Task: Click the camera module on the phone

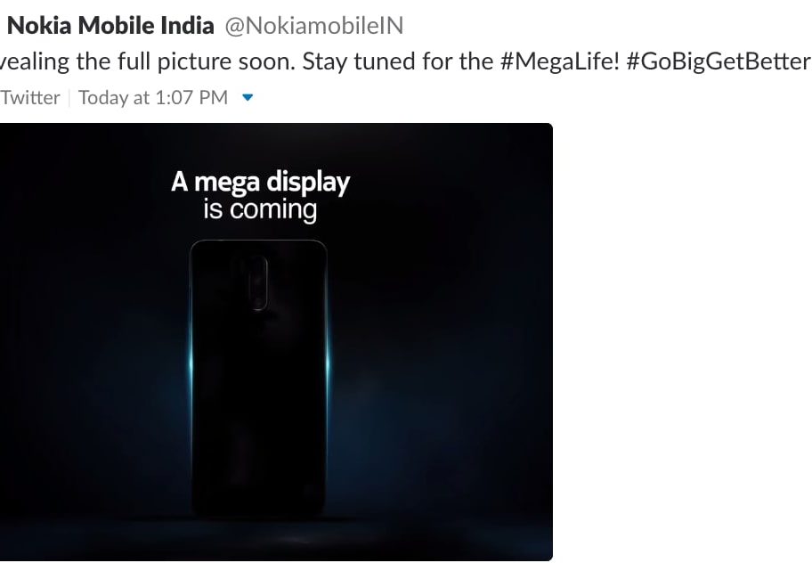Action: point(259,283)
